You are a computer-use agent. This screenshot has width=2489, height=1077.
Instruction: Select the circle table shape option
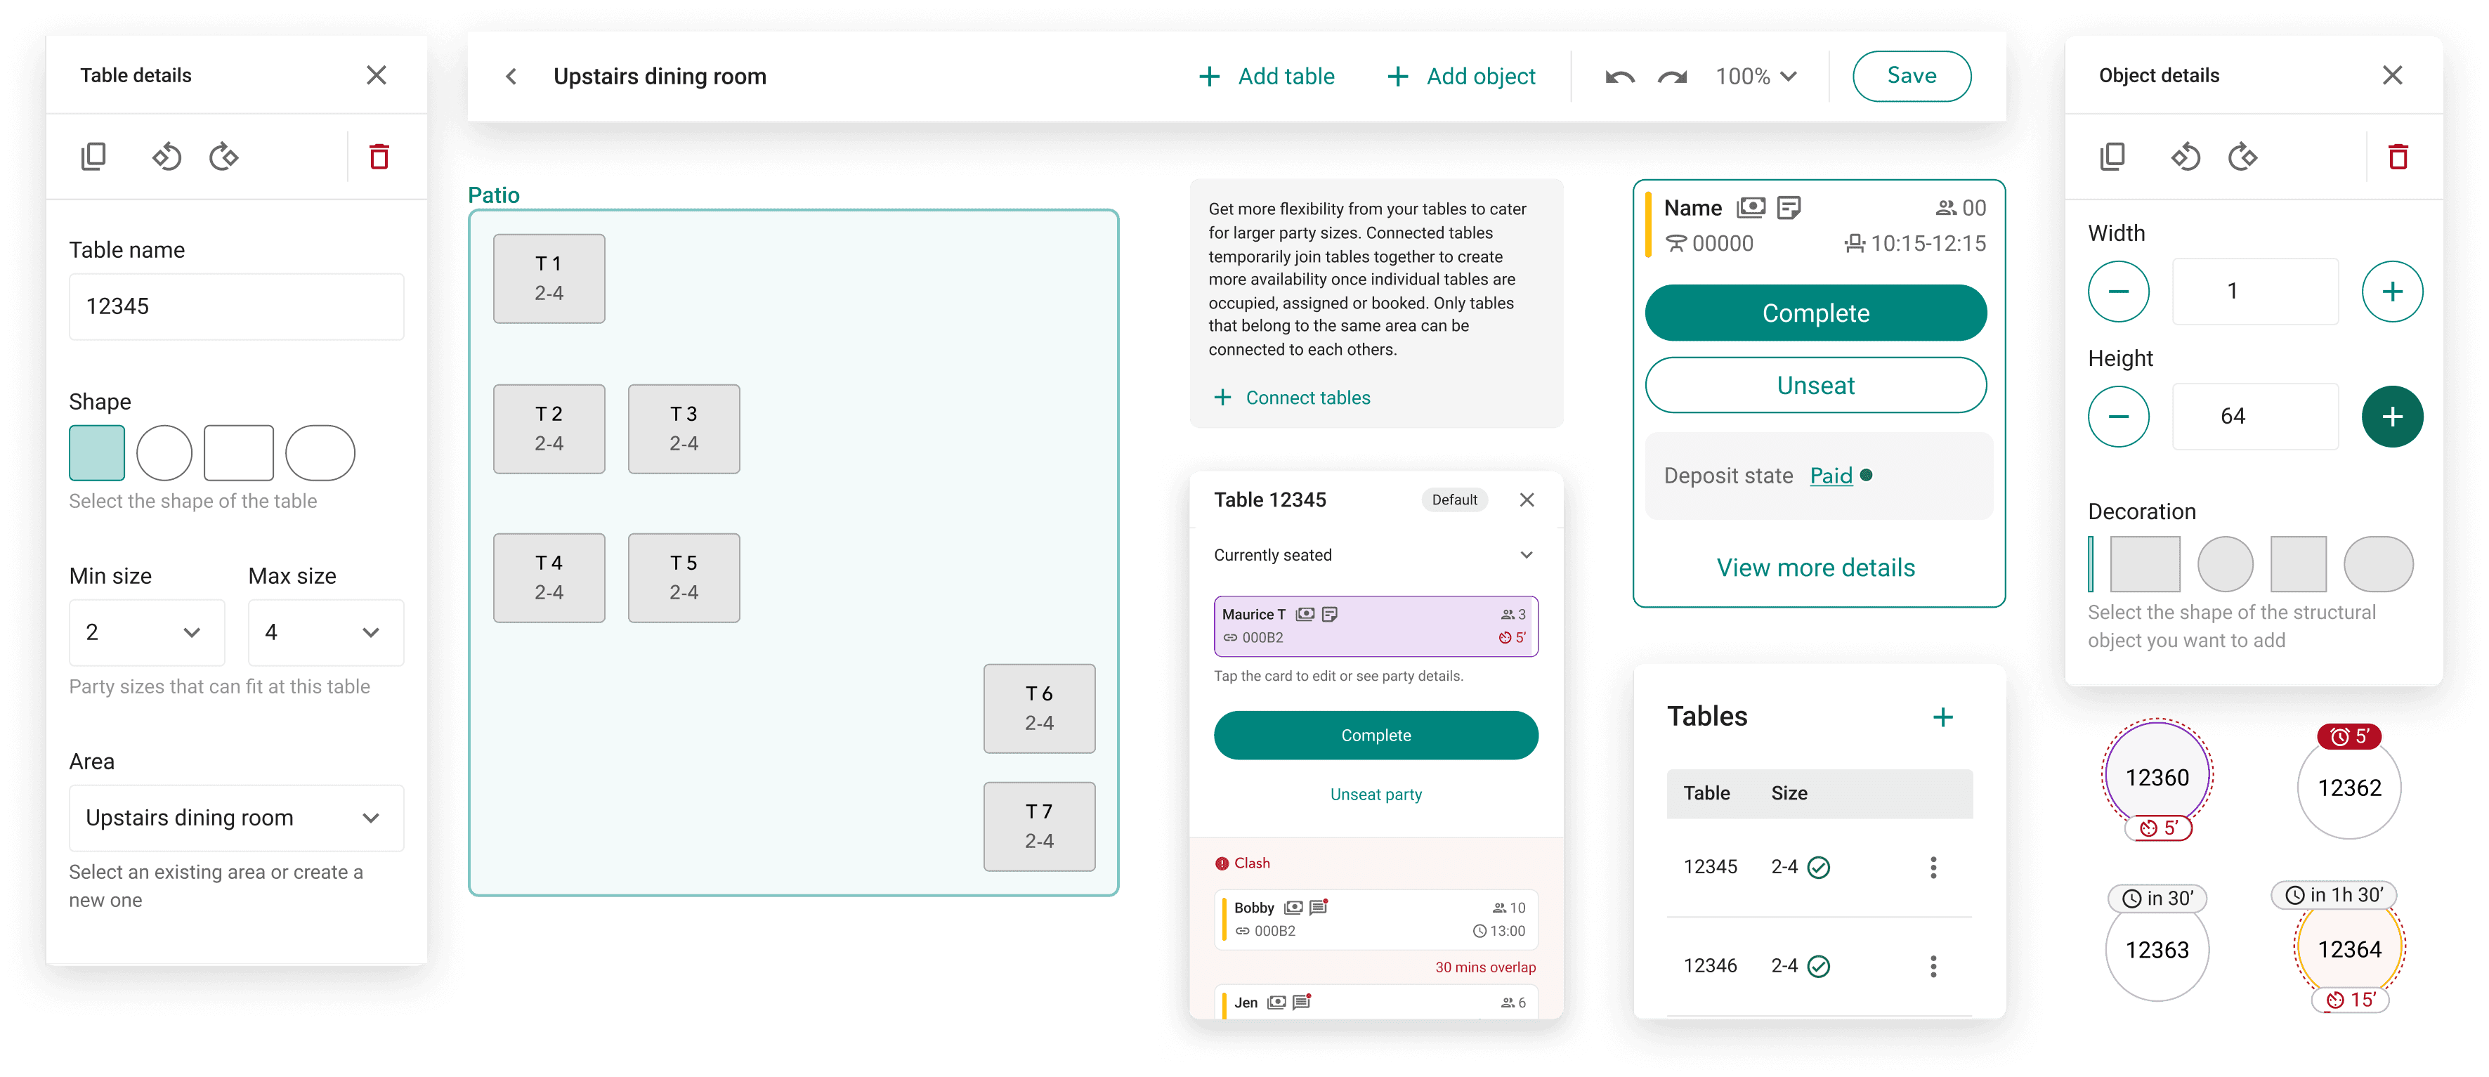click(164, 453)
